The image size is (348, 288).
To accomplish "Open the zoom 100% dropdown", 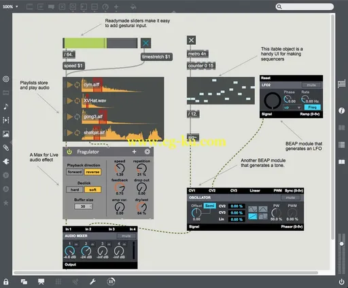I will [x=10, y=7].
